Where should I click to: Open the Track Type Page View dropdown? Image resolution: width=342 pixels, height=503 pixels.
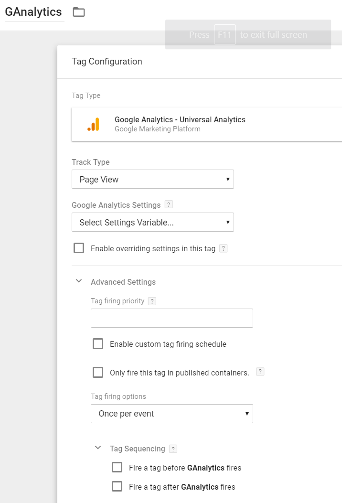pyautogui.click(x=153, y=179)
